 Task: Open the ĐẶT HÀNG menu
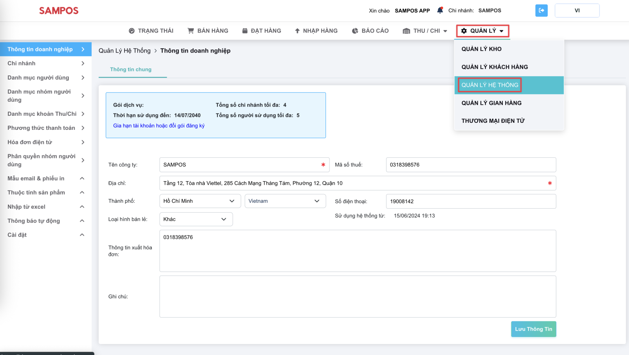261,31
